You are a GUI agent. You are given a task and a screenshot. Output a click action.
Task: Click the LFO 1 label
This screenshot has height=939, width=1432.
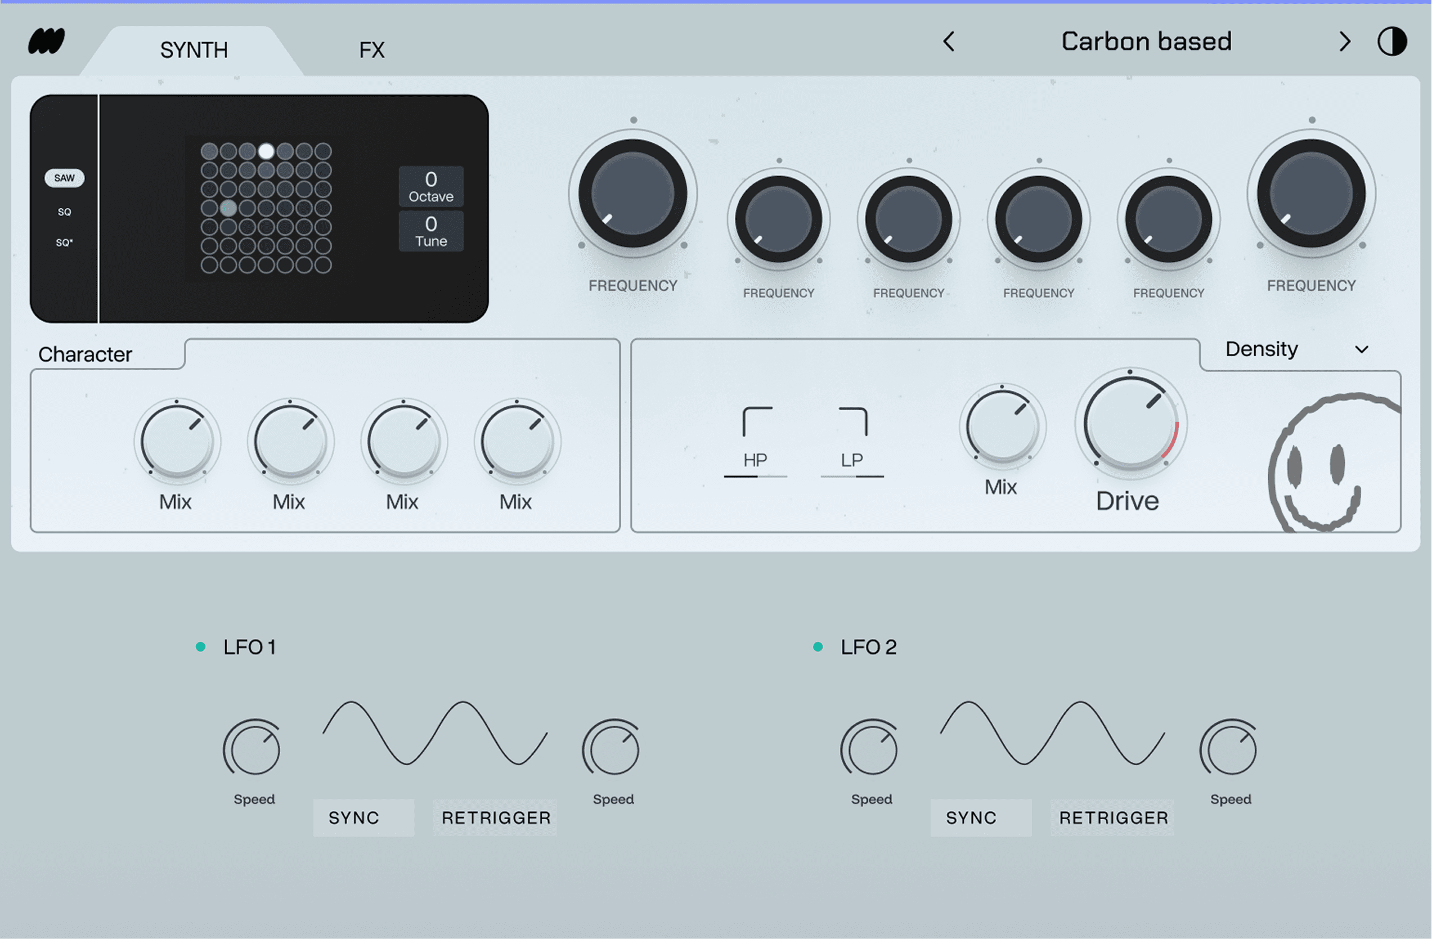tap(250, 647)
